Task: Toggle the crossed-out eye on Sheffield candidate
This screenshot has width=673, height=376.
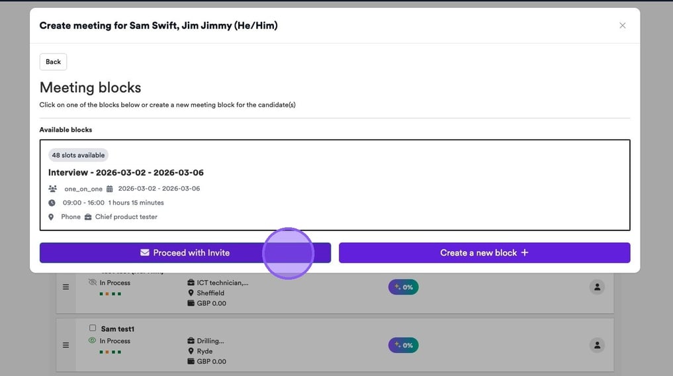Action: coord(93,283)
